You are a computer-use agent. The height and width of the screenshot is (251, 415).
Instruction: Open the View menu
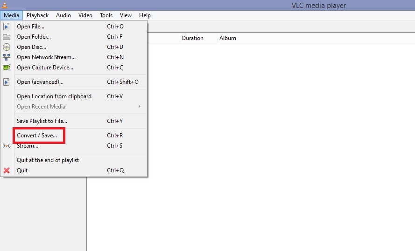click(126, 15)
